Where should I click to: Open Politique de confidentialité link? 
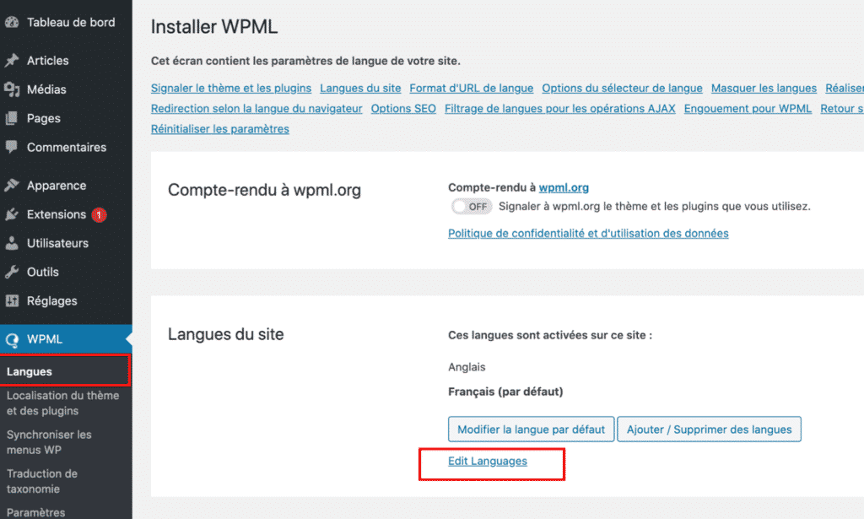(x=588, y=233)
